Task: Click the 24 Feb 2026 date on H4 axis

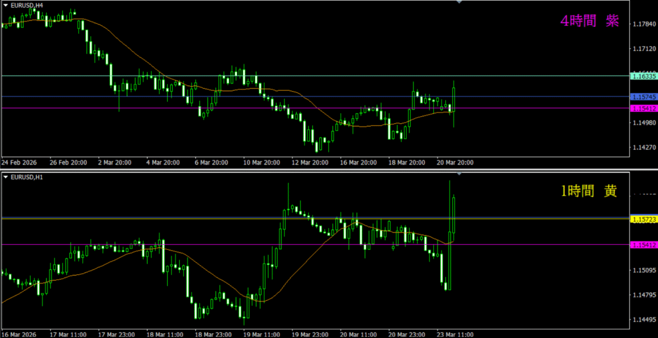Action: [x=20, y=163]
